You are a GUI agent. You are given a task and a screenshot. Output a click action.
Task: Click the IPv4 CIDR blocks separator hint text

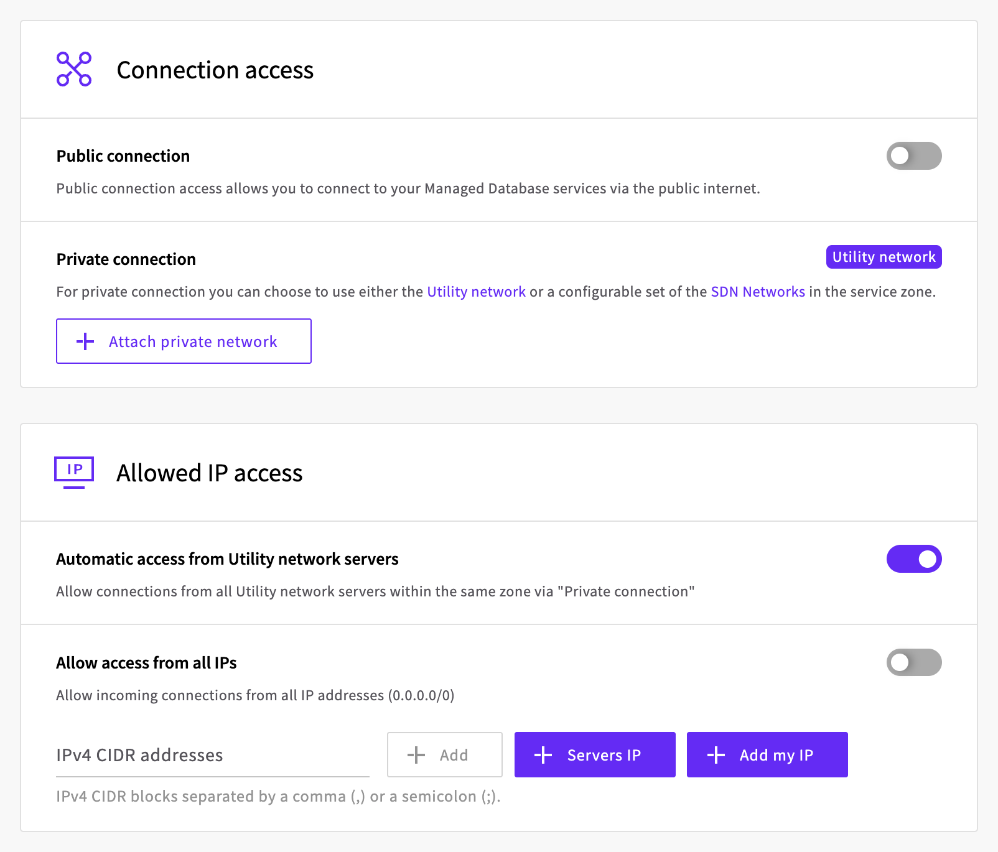[278, 797]
